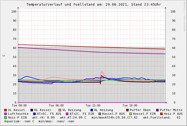Image resolution: width=187 pixels, height=126 pixels.
Task: Select the blue RL Heizung legend swatch
Action: coord(92,110)
